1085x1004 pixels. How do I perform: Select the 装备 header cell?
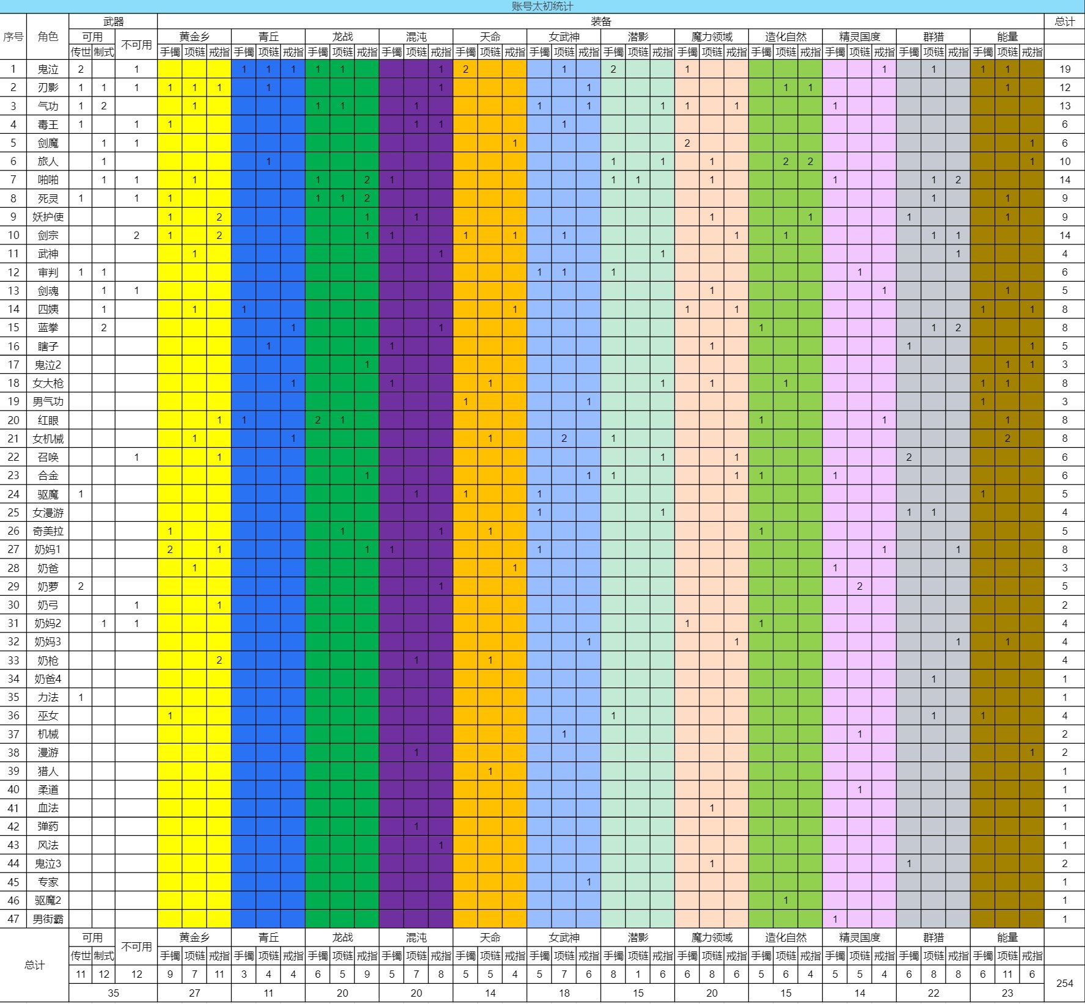click(600, 21)
